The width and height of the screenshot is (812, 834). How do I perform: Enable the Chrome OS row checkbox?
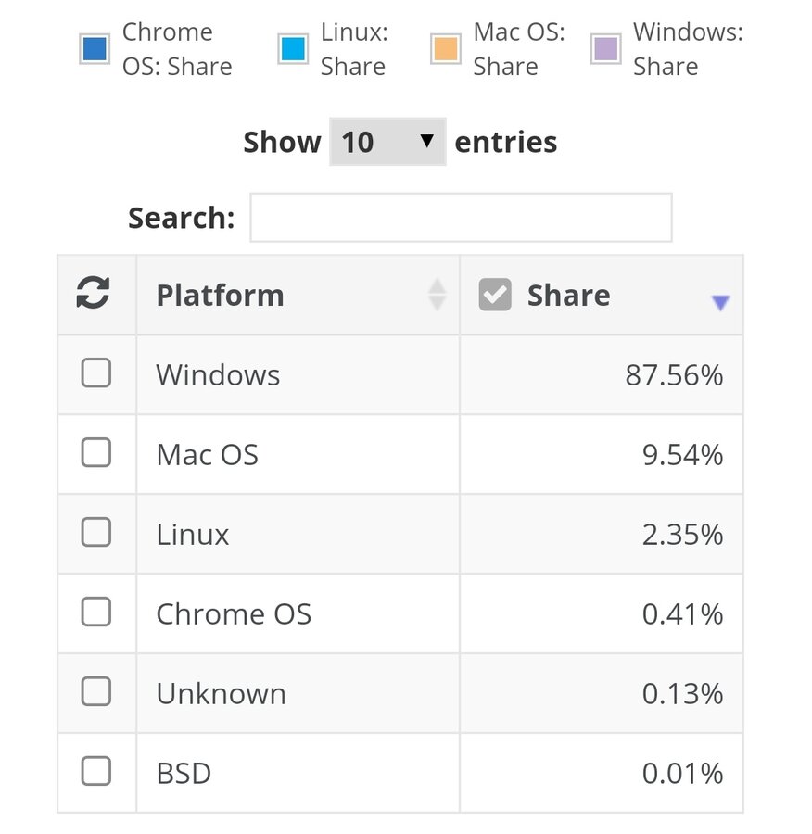click(96, 613)
